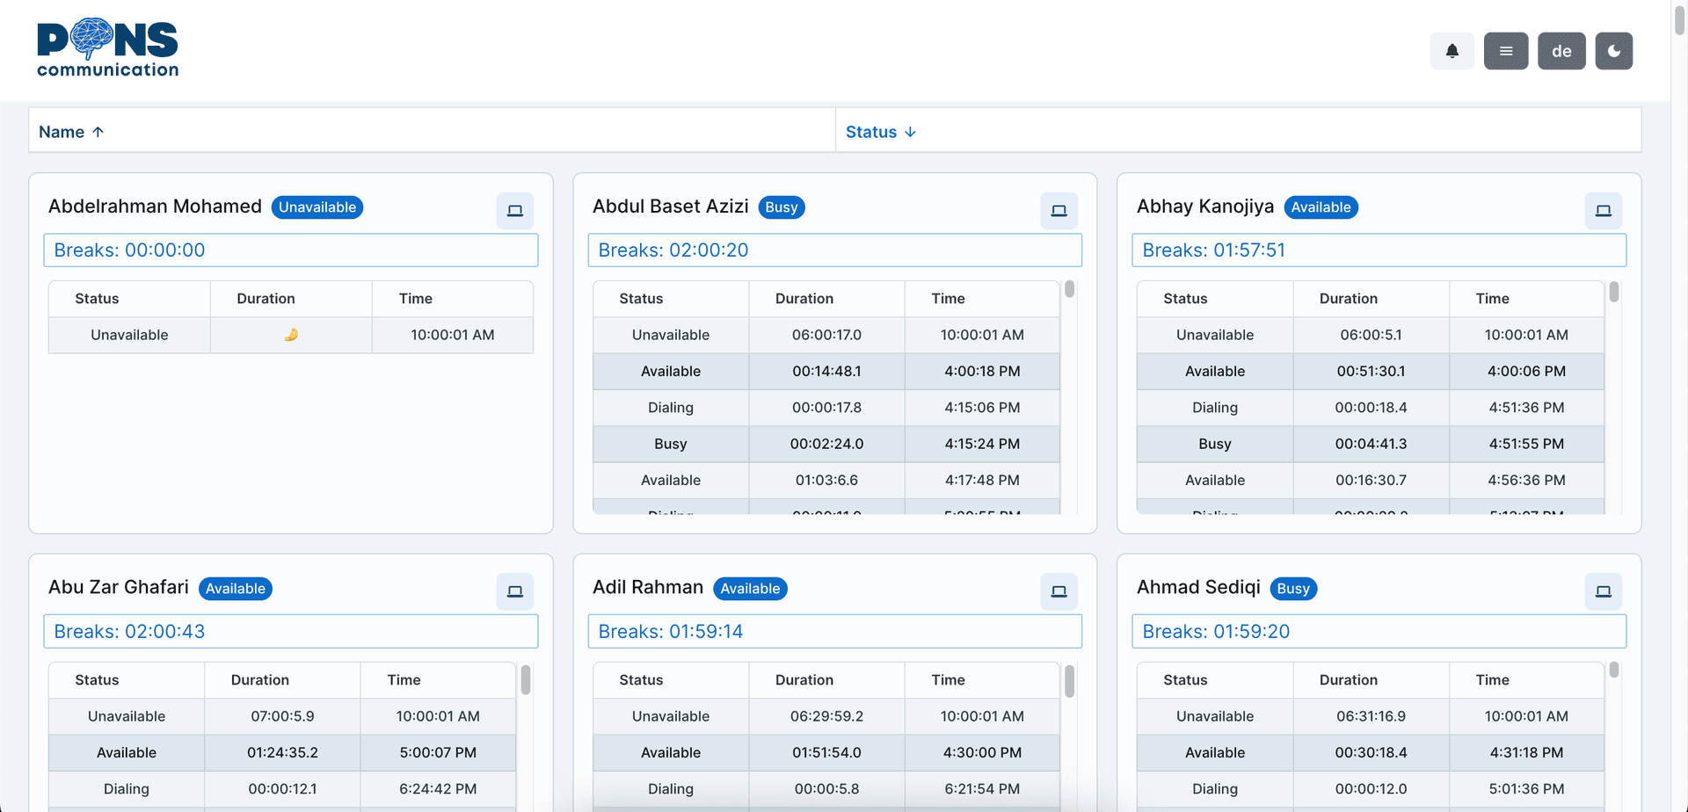Select 06:00:17.0 duration cell
The image size is (1688, 812).
coord(826,335)
